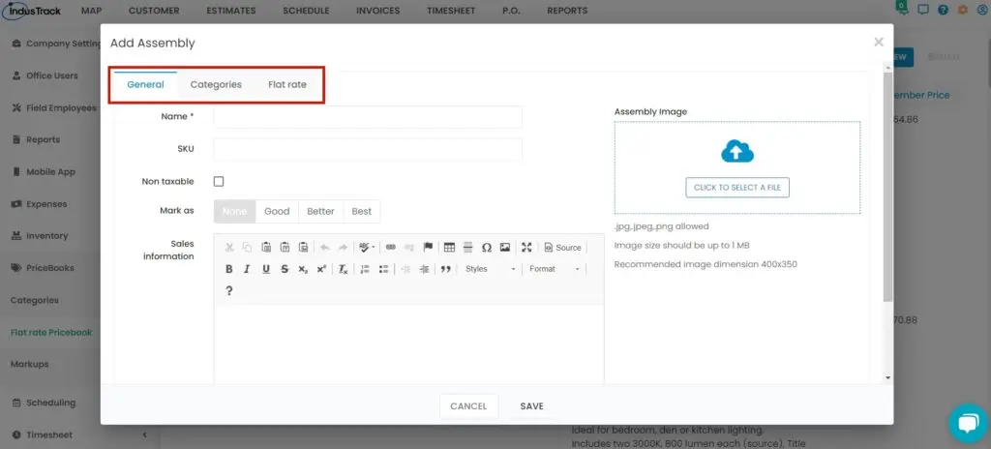Open Flat rate Pricebook in sidebar

[x=51, y=332]
